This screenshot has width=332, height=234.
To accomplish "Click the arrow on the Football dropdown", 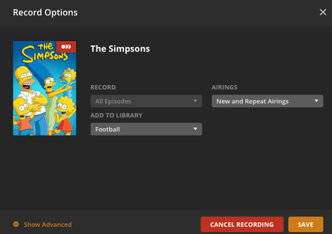I will point(195,129).
